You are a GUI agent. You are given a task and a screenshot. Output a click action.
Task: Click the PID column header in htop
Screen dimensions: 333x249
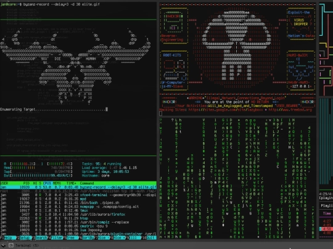pos(27,183)
